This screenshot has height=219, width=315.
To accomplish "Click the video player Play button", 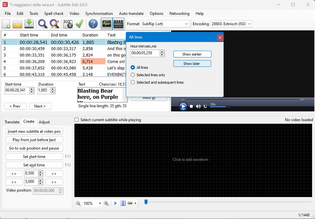I will point(183,106).
